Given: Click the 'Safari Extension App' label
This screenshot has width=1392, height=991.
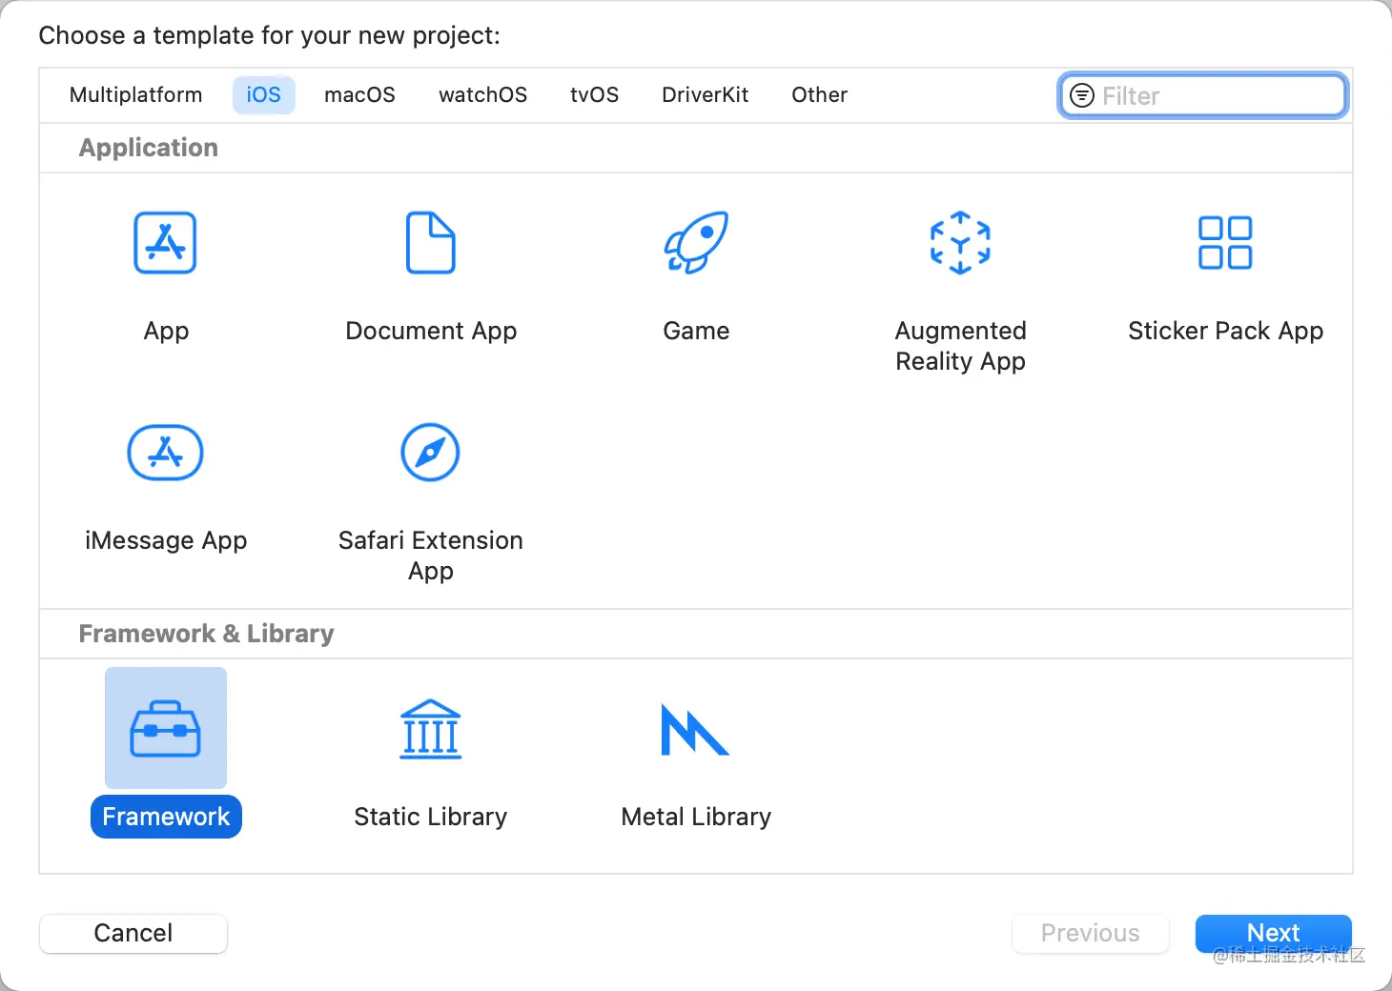Looking at the screenshot, I should (x=431, y=556).
